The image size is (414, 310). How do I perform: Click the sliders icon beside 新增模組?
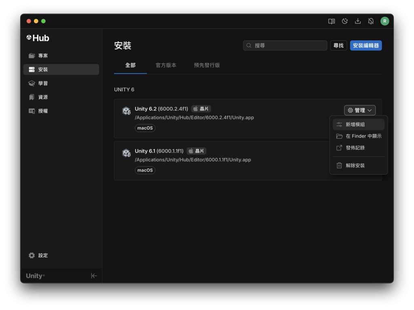tap(339, 124)
